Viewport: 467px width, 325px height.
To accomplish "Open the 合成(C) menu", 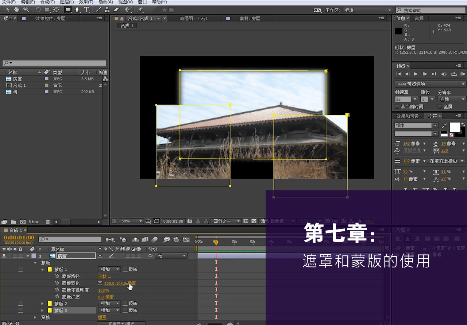I will pyautogui.click(x=47, y=2).
